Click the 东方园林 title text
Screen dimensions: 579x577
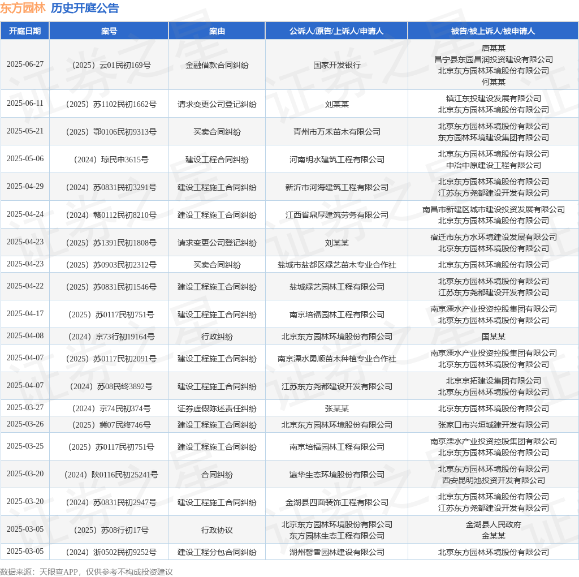23,8
